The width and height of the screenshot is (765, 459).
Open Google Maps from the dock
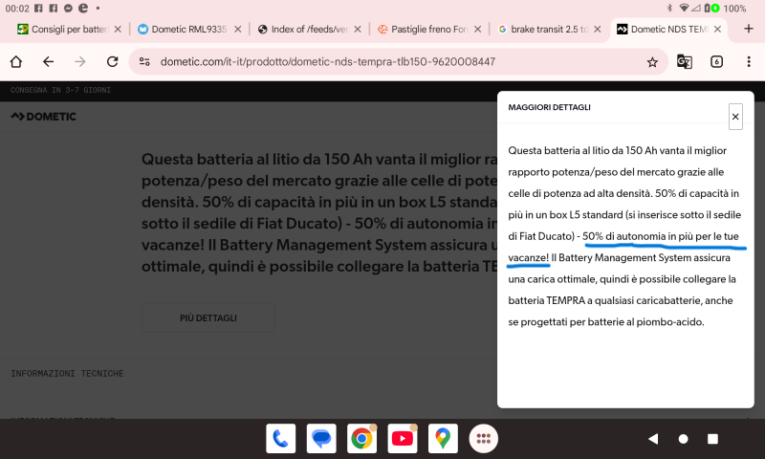click(x=443, y=439)
